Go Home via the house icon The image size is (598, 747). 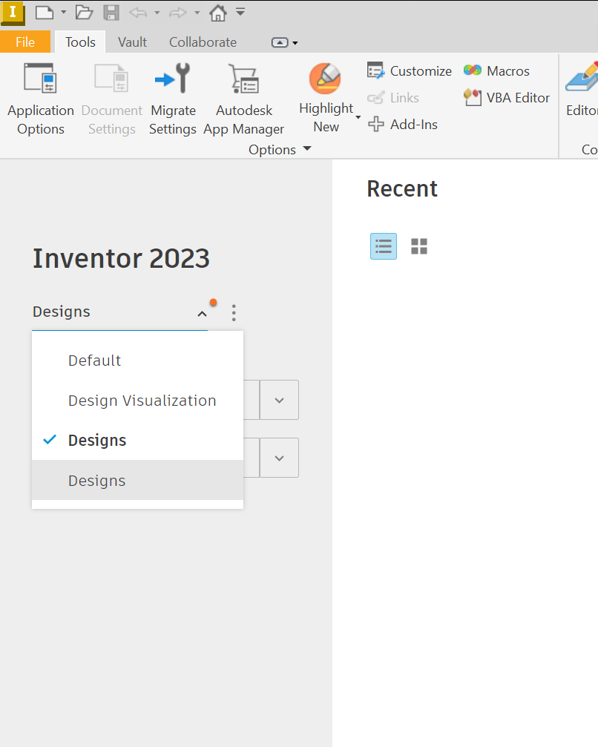[217, 13]
